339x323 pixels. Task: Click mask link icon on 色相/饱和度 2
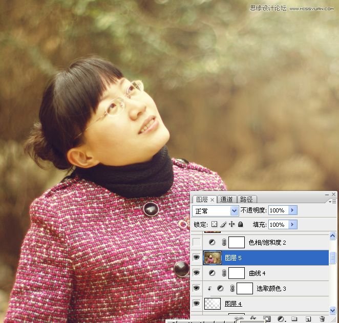tap(224, 243)
